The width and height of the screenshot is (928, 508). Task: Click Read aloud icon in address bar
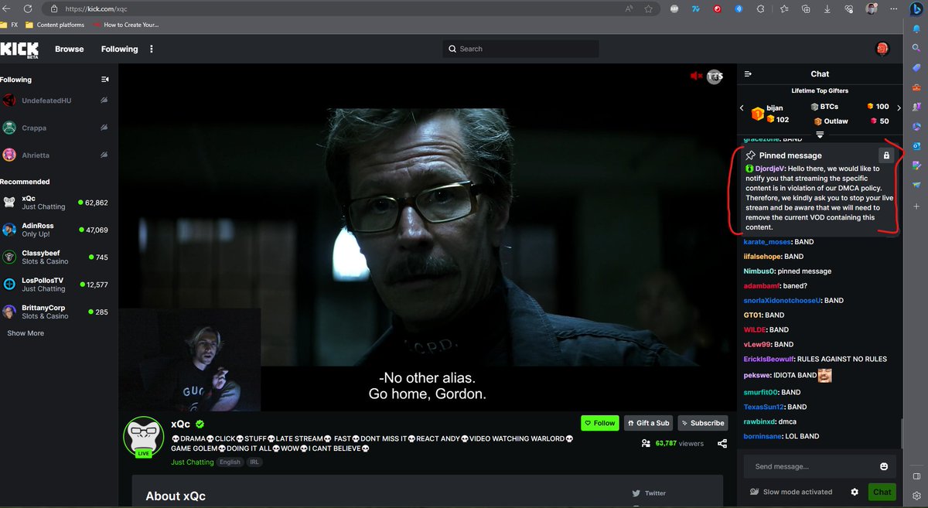coord(628,9)
